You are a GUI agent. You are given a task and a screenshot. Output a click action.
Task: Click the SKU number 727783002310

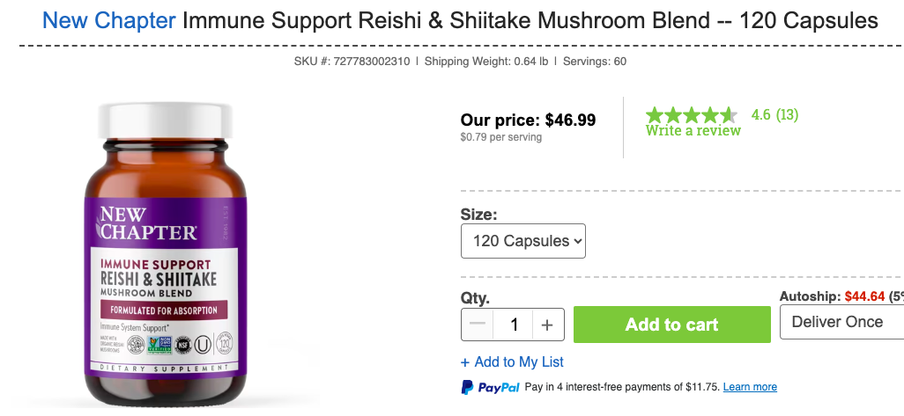click(369, 62)
